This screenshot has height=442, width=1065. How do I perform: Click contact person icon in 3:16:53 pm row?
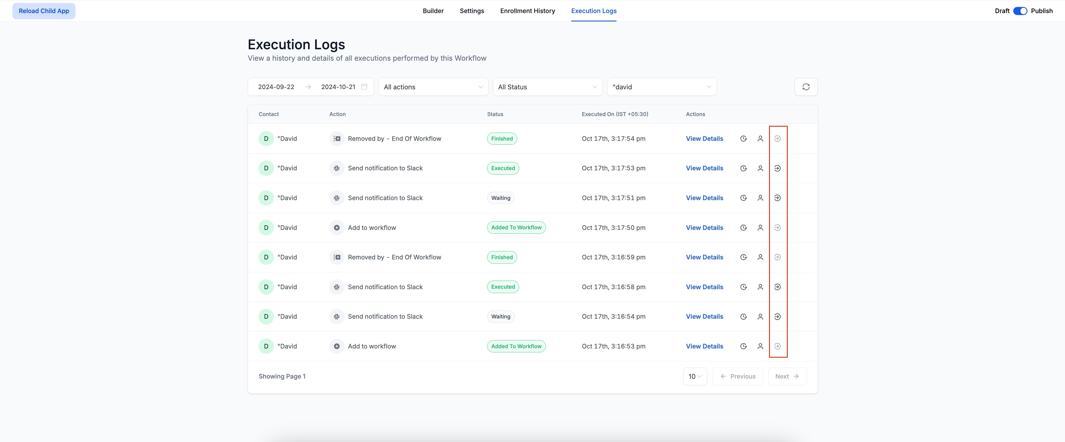coord(760,346)
